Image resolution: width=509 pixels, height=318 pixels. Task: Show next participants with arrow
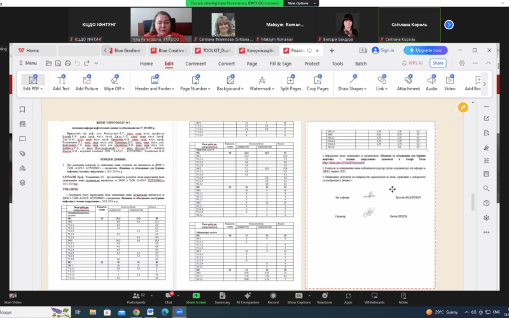[x=449, y=25]
